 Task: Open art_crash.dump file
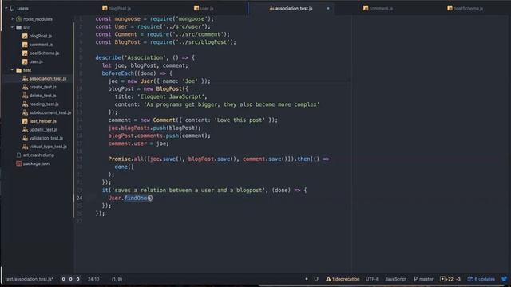point(38,155)
